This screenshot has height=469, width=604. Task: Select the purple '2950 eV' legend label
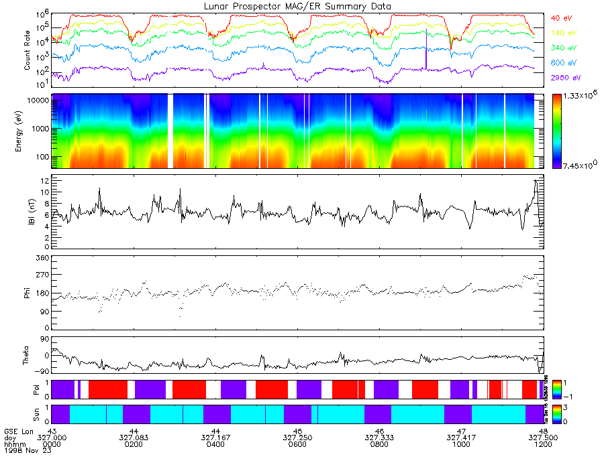(566, 78)
